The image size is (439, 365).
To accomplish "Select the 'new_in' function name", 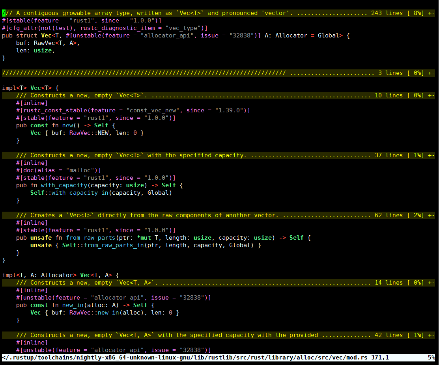I will (73, 305).
